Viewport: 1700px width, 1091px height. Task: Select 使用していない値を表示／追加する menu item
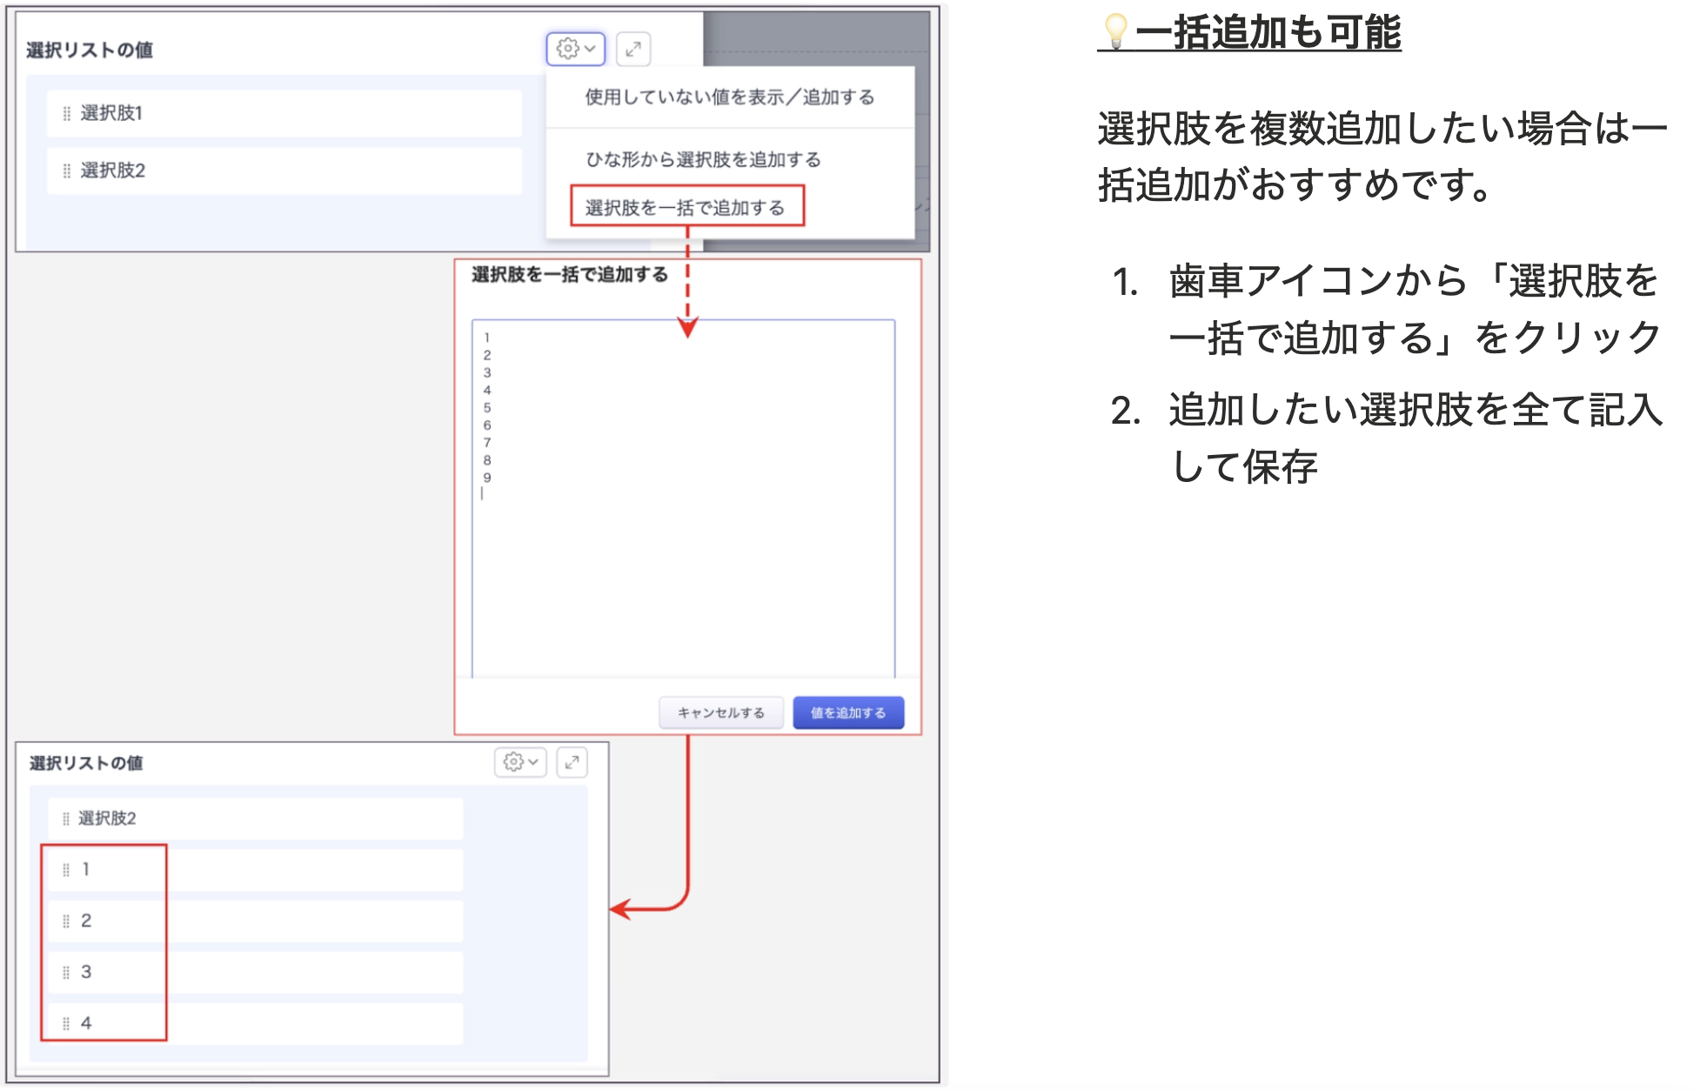[729, 97]
